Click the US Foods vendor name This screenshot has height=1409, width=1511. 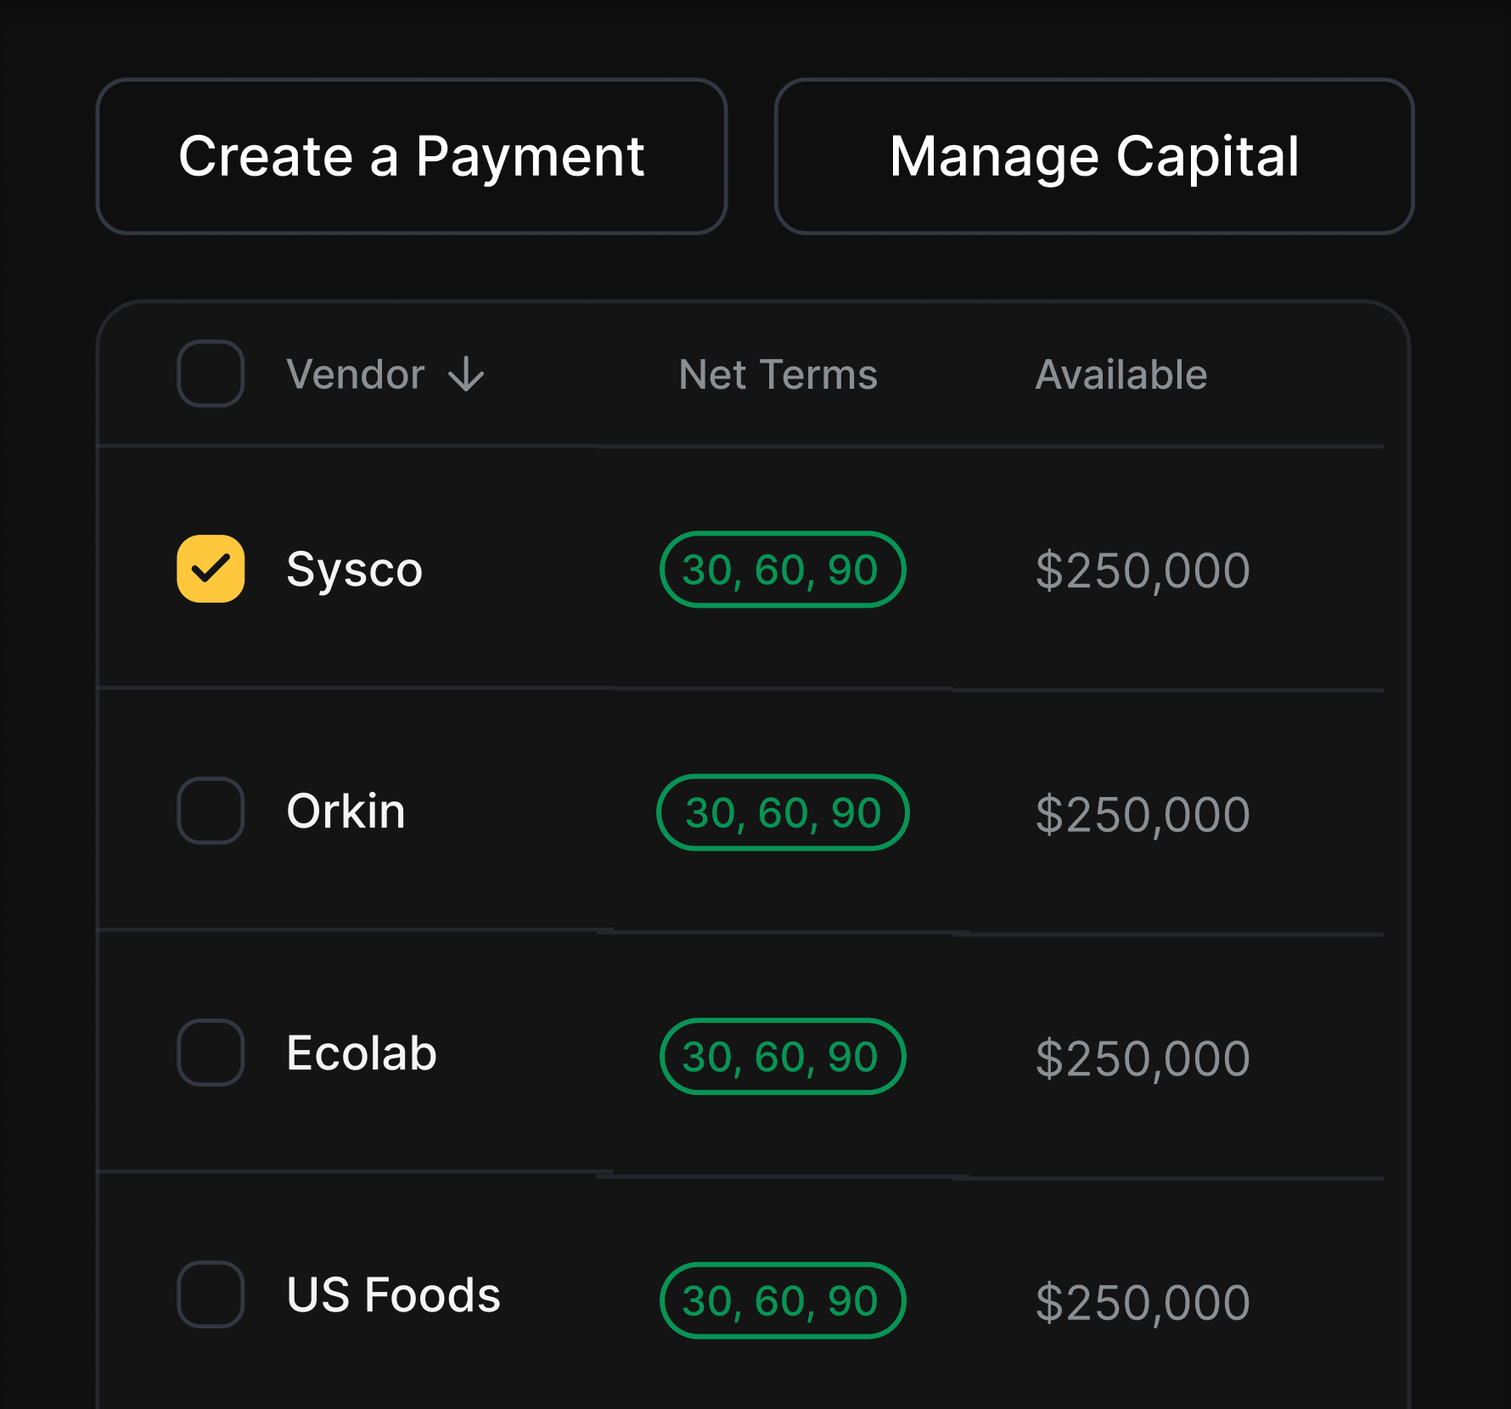[x=393, y=1295]
